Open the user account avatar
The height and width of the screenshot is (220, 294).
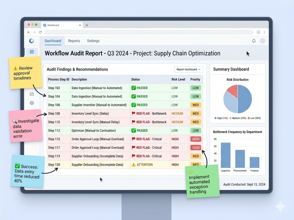263,41
